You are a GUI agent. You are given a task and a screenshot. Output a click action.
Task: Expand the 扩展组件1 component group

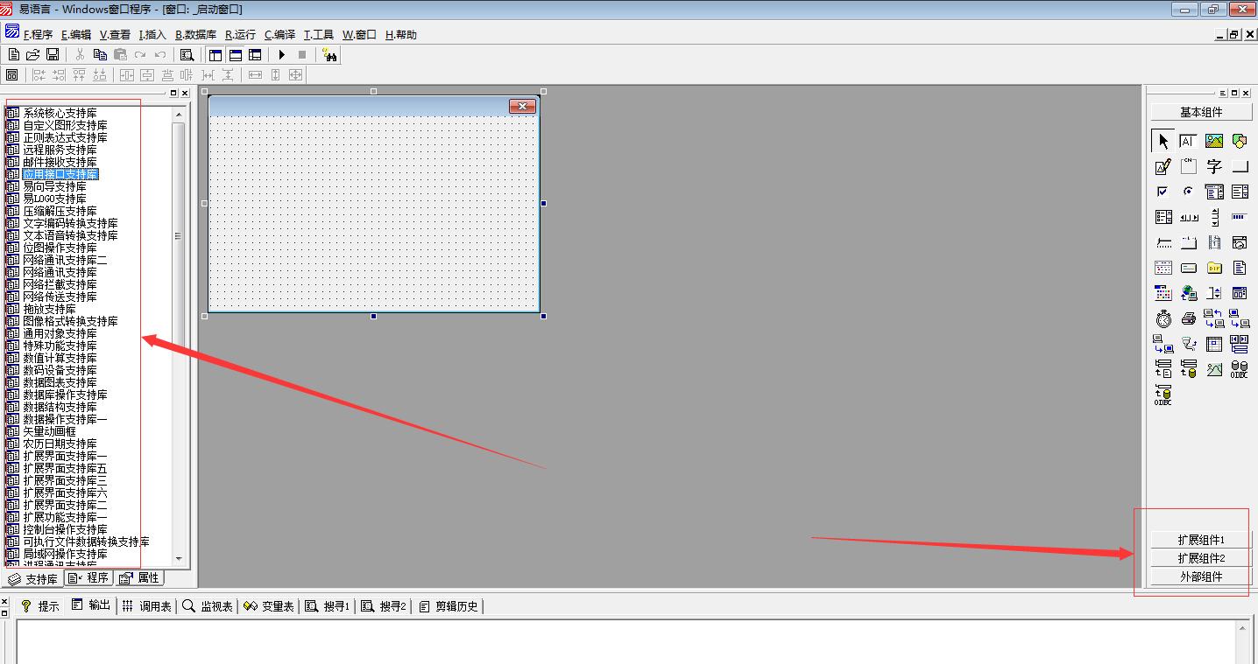1201,540
